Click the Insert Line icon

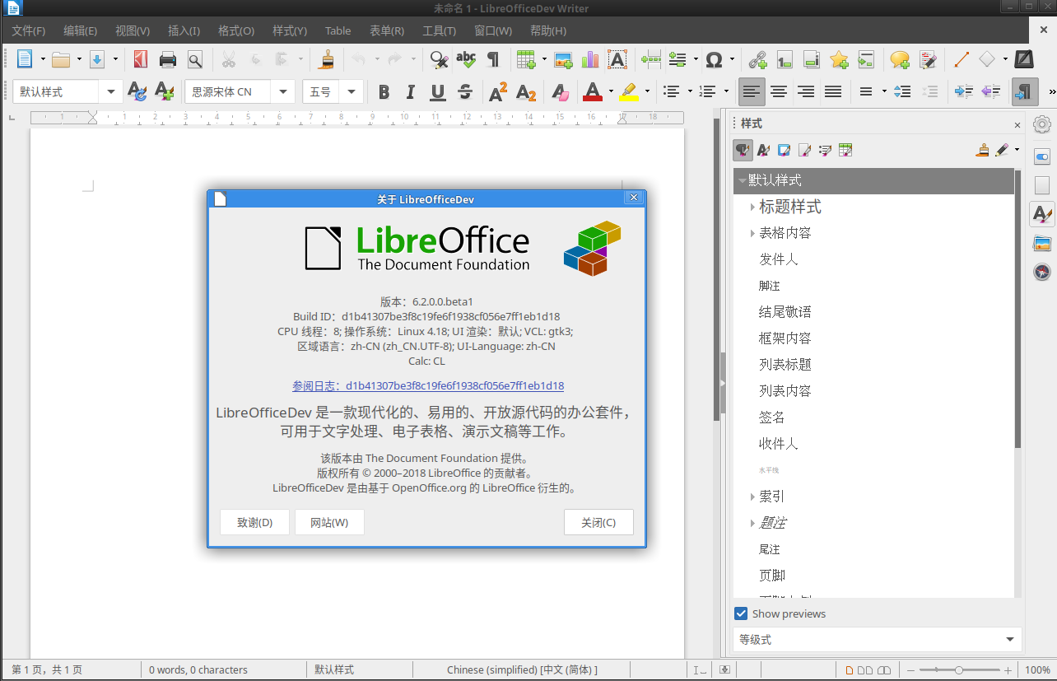(x=961, y=59)
